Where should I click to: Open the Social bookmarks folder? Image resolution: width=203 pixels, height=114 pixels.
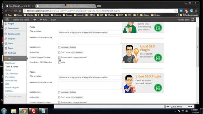click(45, 15)
